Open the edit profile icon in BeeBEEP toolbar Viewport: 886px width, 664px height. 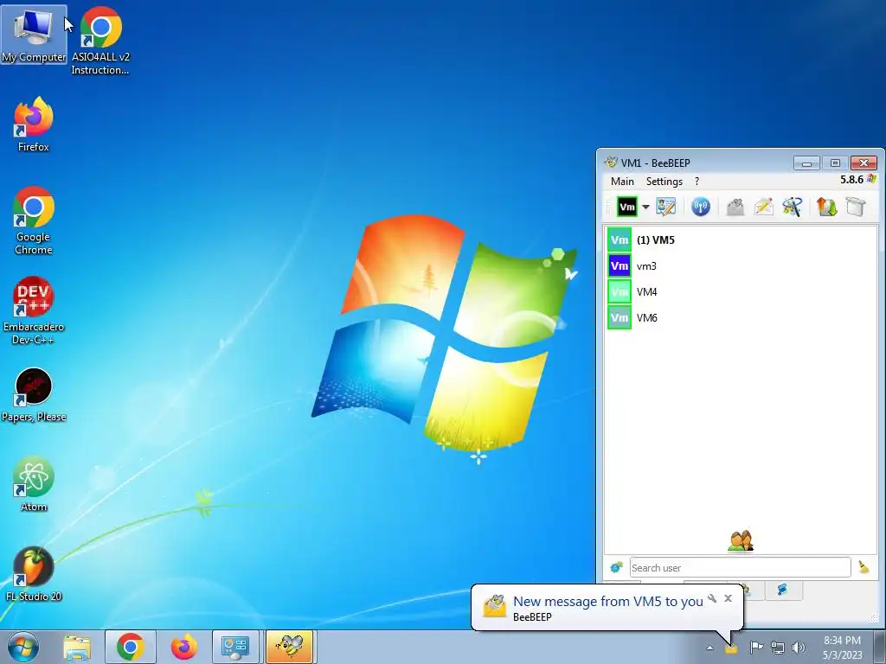click(666, 207)
